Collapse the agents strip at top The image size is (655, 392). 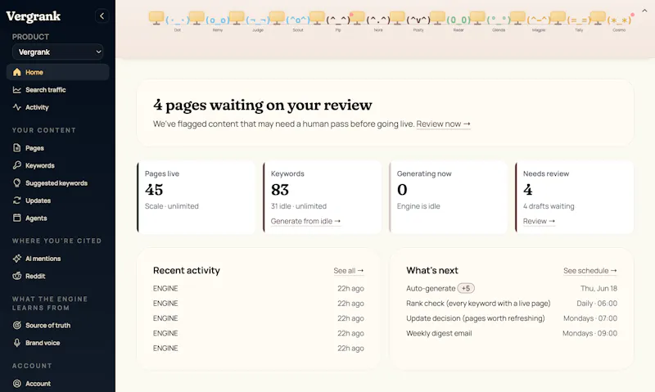[x=644, y=11]
